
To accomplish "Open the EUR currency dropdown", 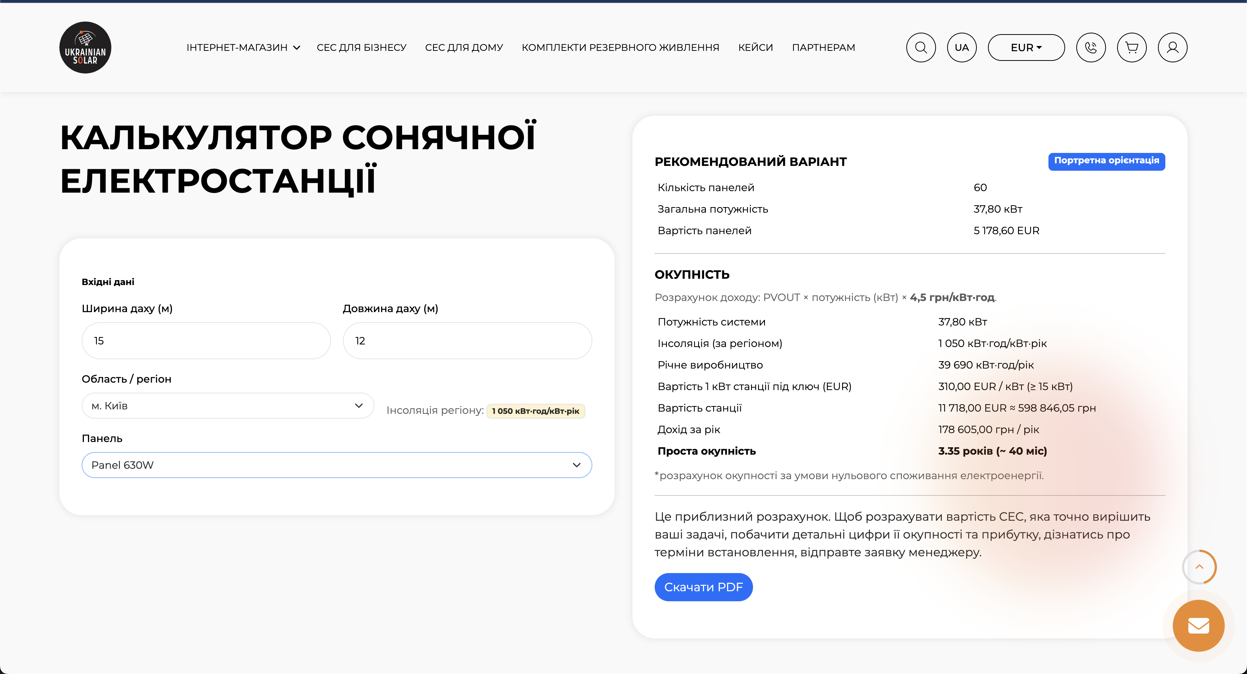I will pyautogui.click(x=1026, y=48).
